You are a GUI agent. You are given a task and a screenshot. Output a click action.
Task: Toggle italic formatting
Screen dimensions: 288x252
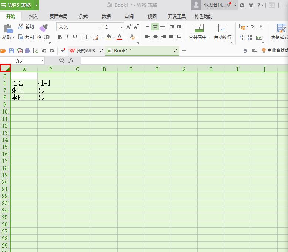point(67,37)
